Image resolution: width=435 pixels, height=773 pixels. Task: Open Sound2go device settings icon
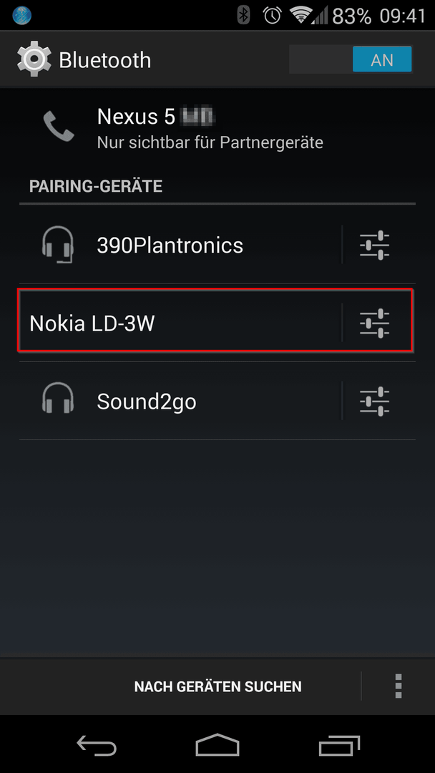click(375, 402)
